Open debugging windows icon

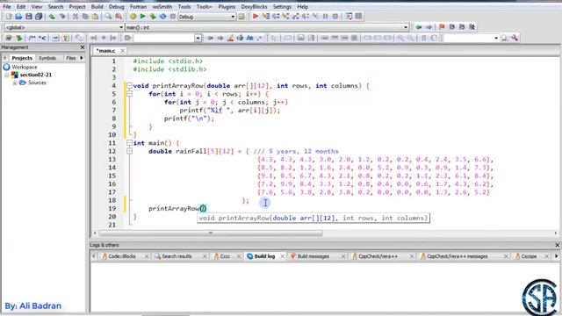[x=349, y=17]
